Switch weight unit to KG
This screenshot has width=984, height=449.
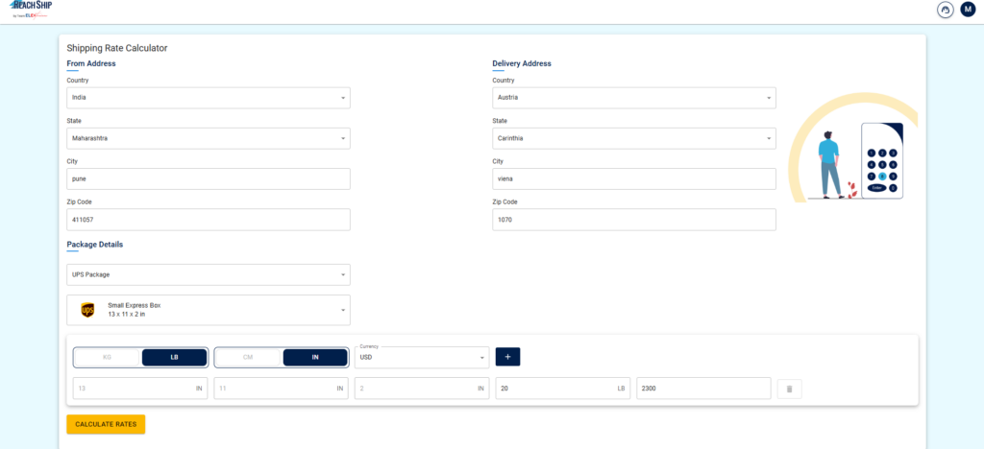pyautogui.click(x=107, y=357)
